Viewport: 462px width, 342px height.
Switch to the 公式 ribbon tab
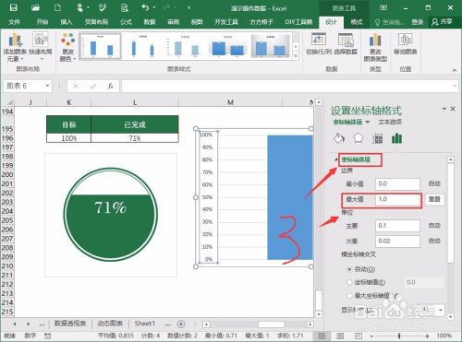(126, 22)
